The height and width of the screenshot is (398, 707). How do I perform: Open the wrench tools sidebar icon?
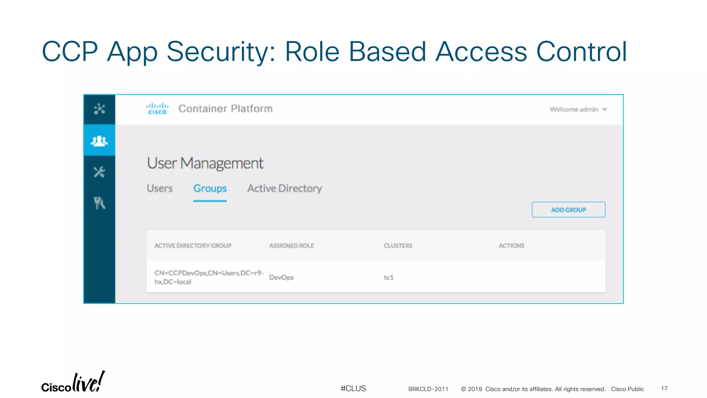99,172
